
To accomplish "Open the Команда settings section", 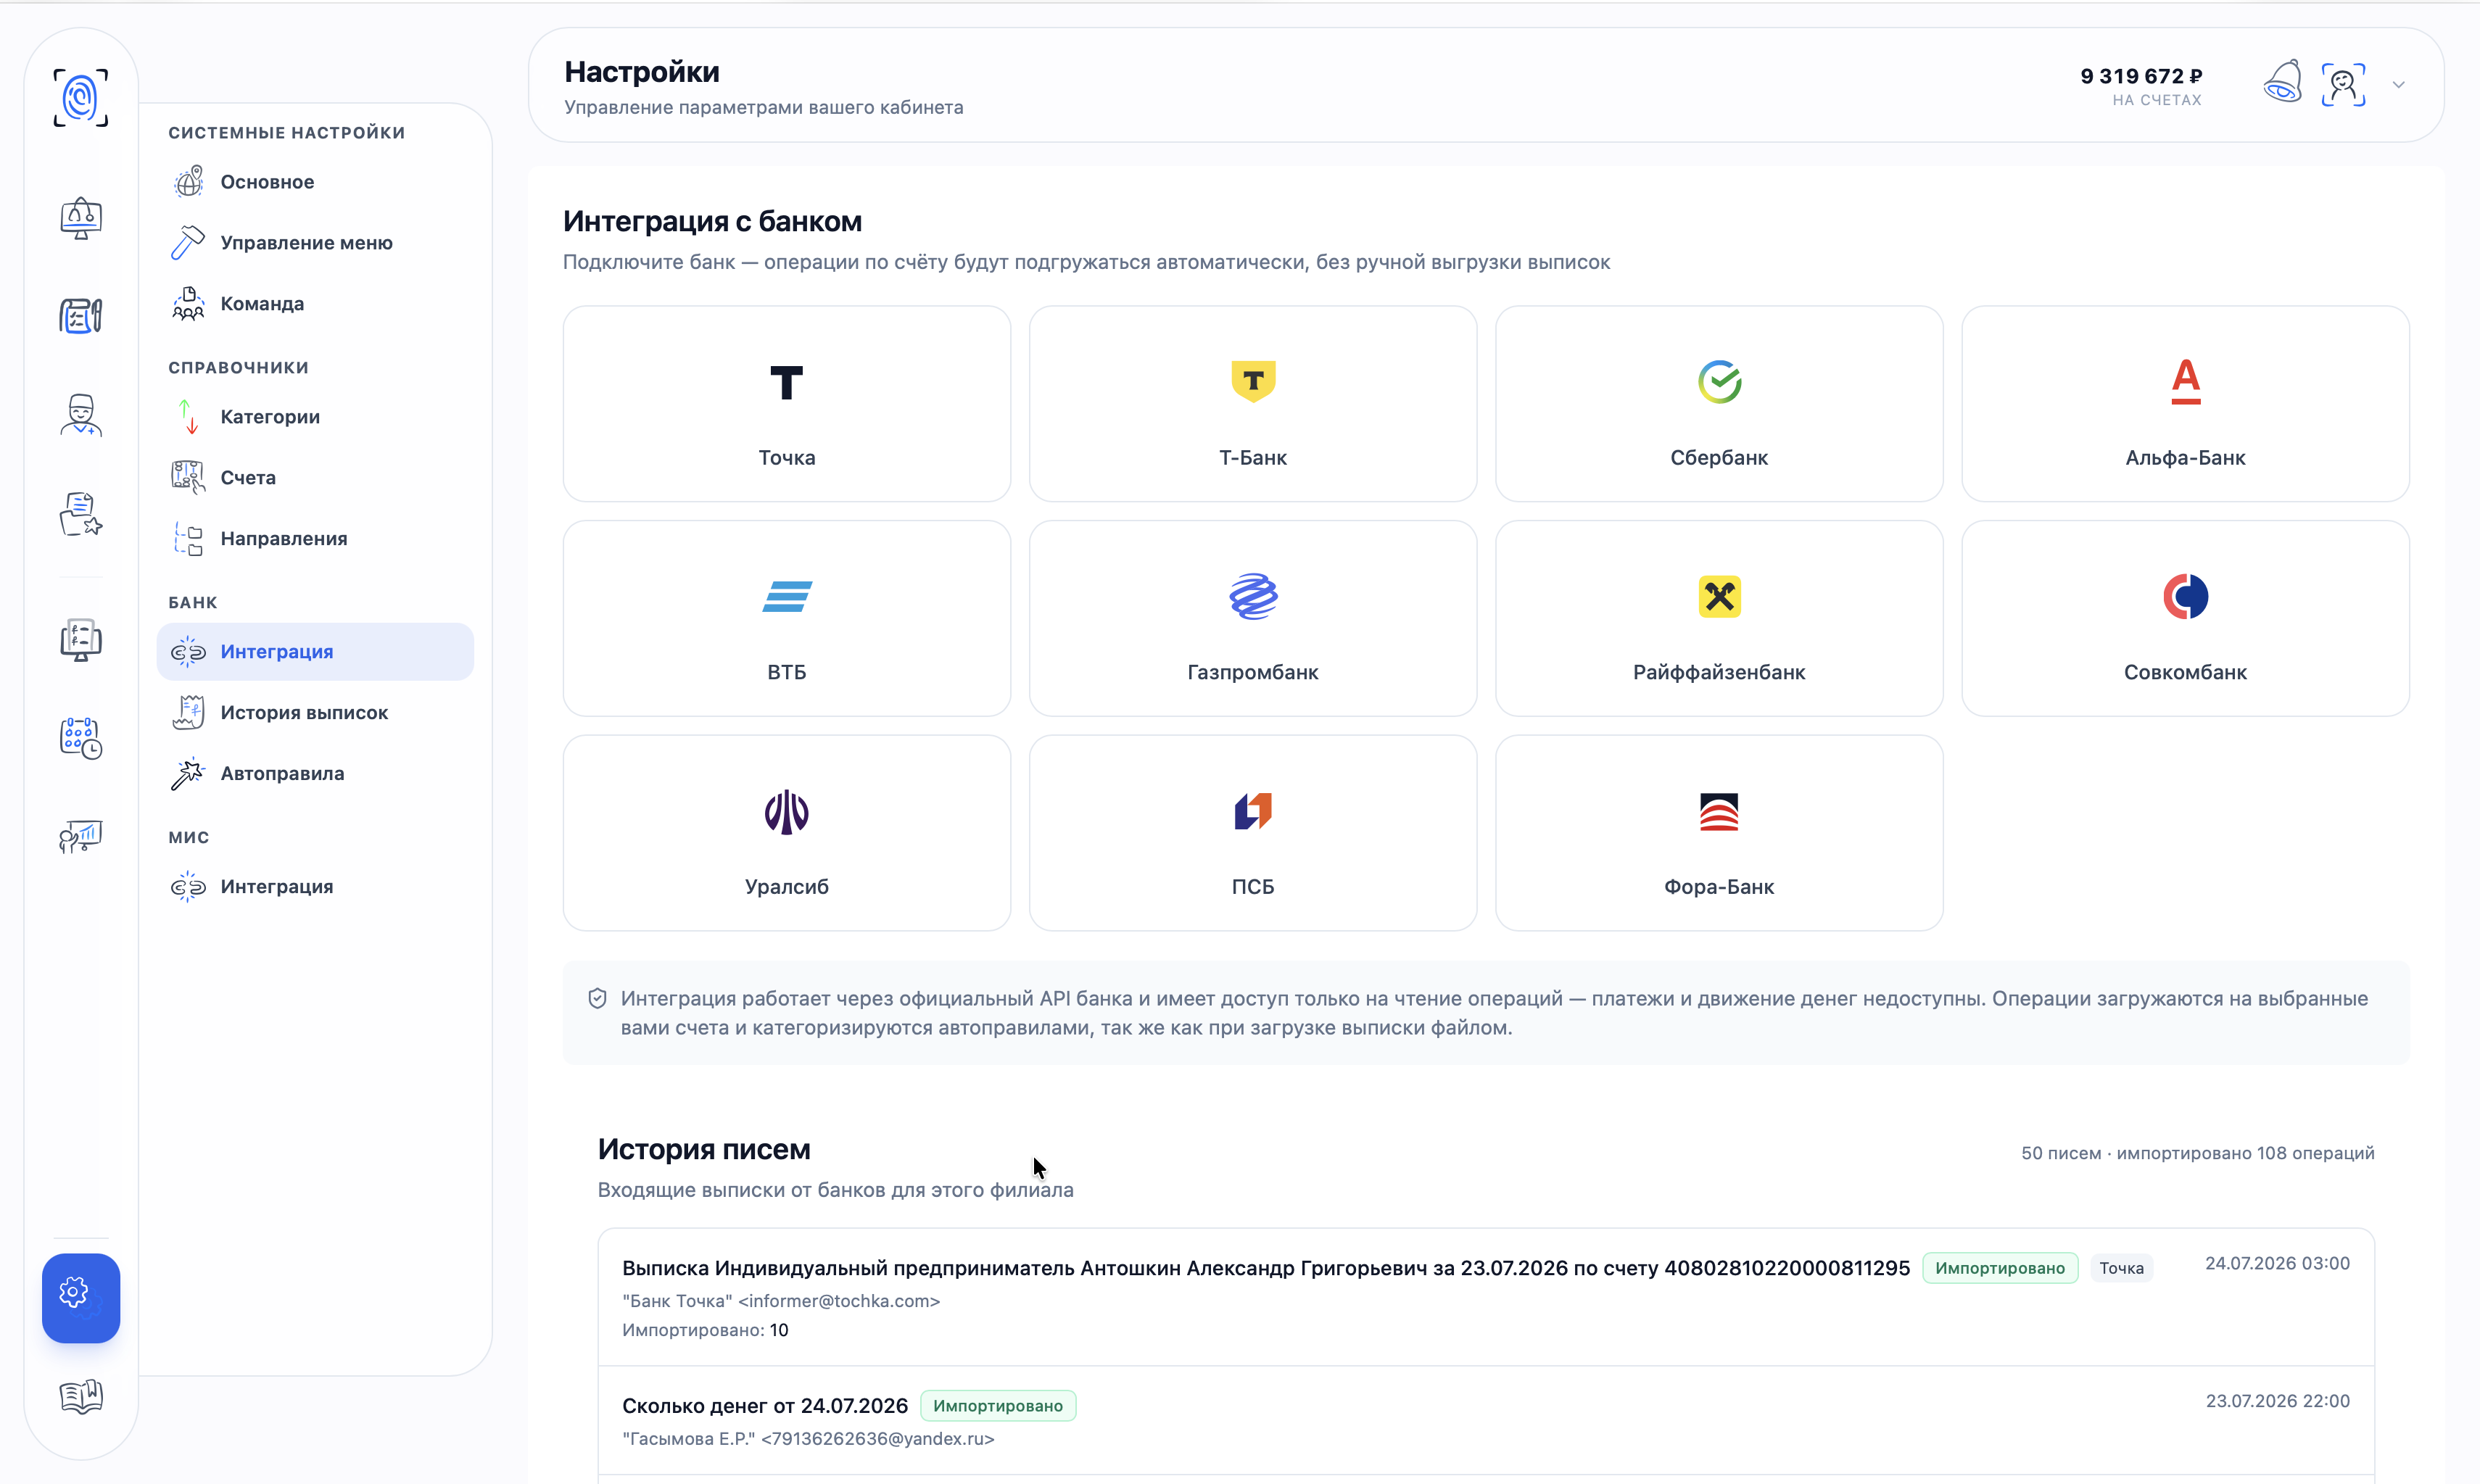I will (315, 304).
